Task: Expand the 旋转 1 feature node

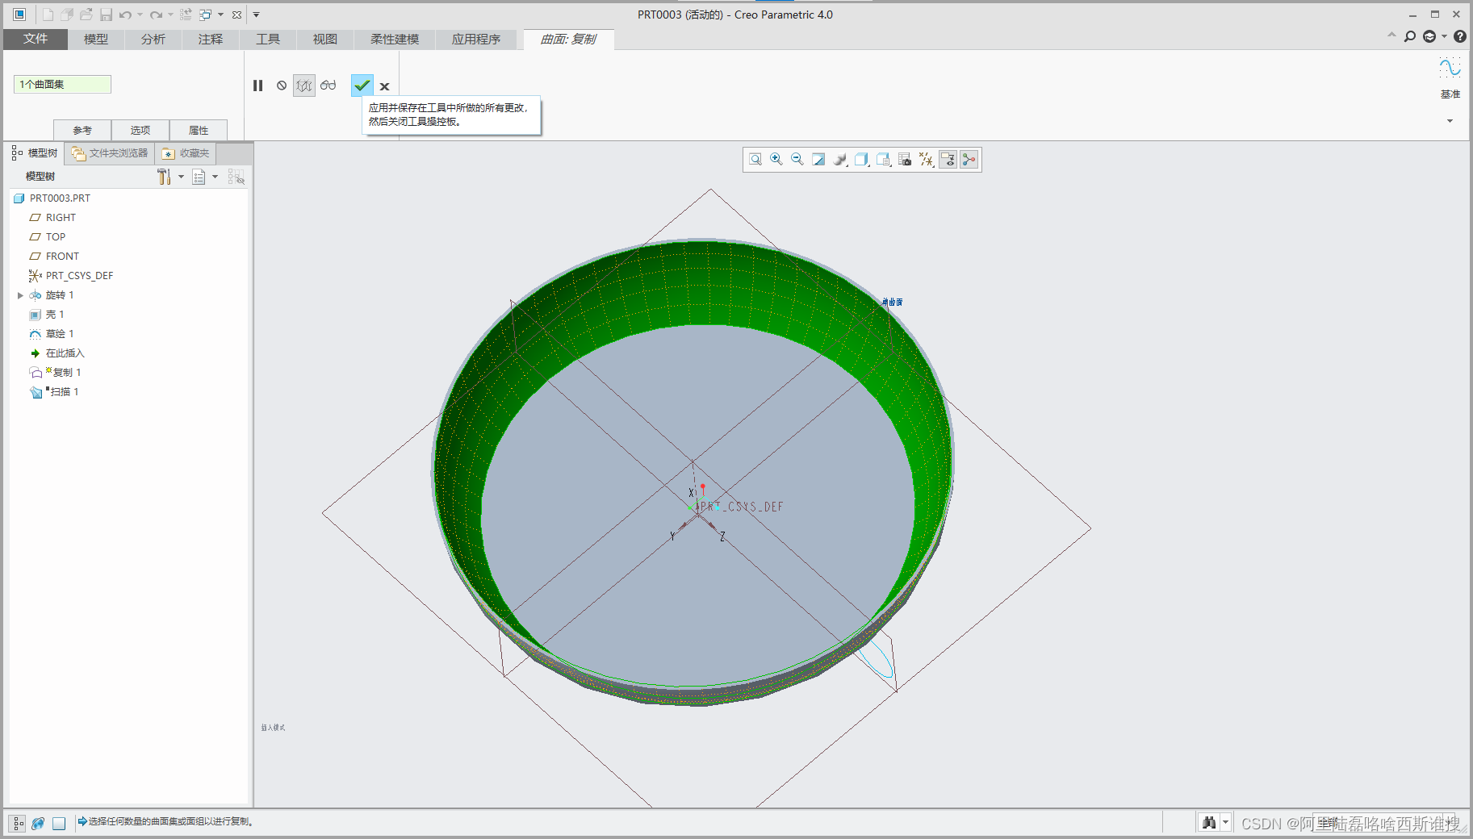Action: [x=20, y=295]
